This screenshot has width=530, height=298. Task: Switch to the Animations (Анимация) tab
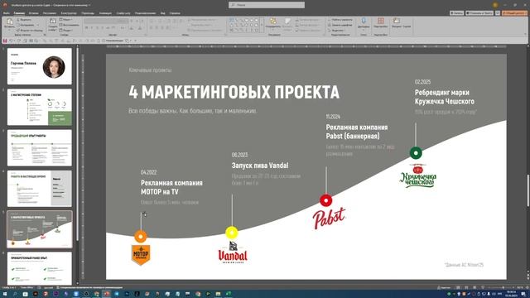(x=105, y=13)
